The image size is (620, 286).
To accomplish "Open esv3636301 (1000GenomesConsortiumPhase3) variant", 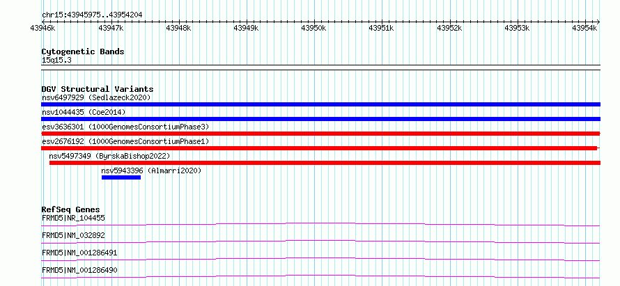I will click(125, 127).
